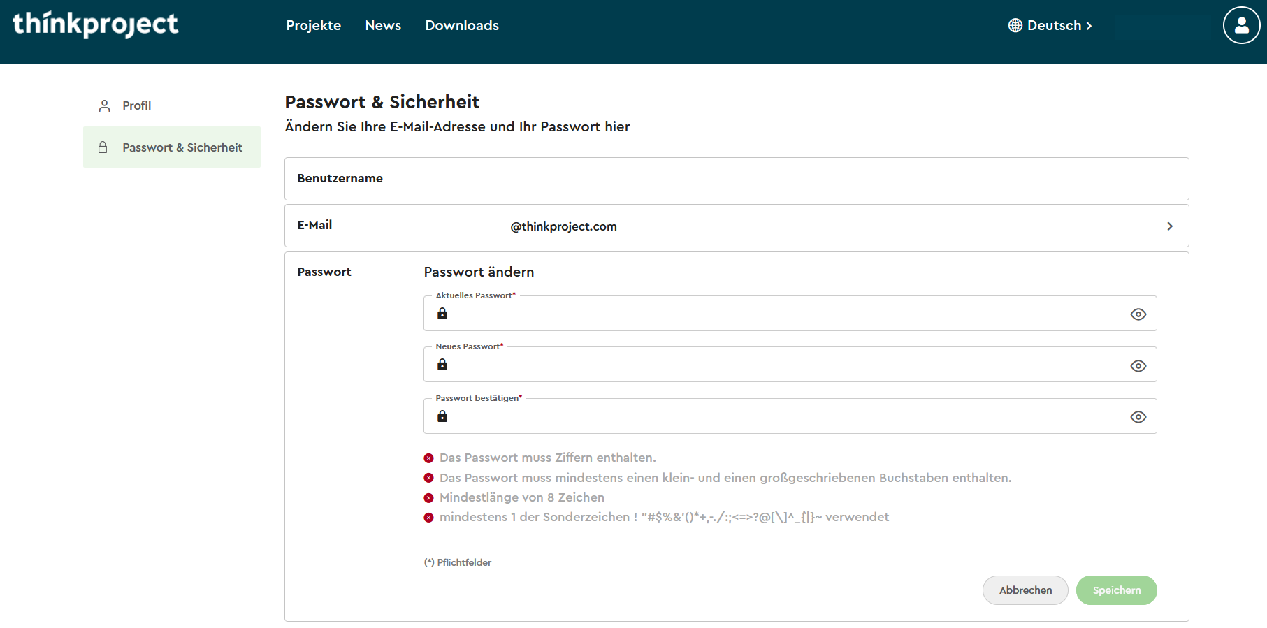Toggle visibility of Passwort bestätigen field
The image size is (1267, 628).
tap(1138, 417)
